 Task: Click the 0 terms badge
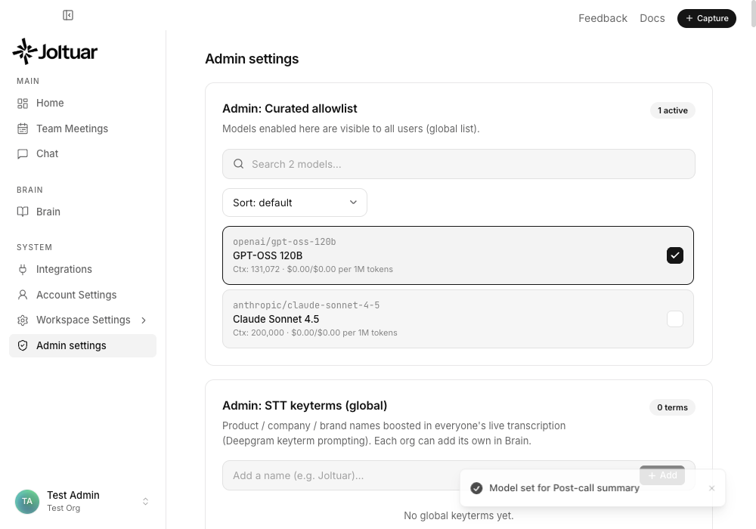pyautogui.click(x=672, y=407)
